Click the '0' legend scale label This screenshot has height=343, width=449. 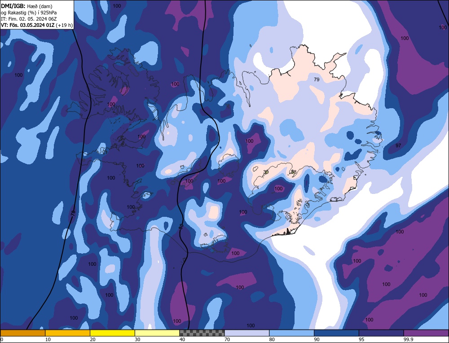(x=2, y=339)
